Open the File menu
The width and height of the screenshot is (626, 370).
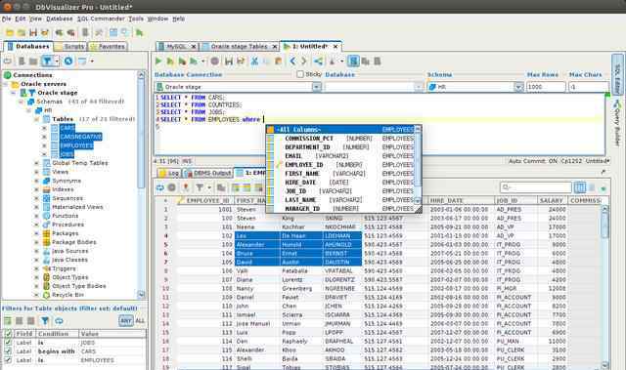click(x=7, y=19)
